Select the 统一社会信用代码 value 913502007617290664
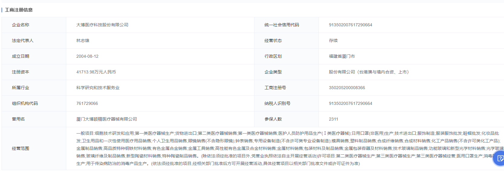The image size is (504, 171). coord(350,25)
